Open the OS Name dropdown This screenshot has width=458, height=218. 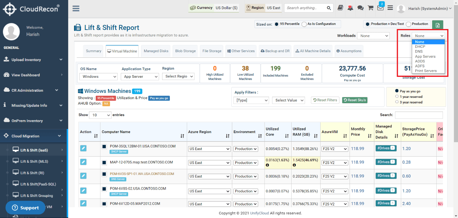(x=99, y=77)
